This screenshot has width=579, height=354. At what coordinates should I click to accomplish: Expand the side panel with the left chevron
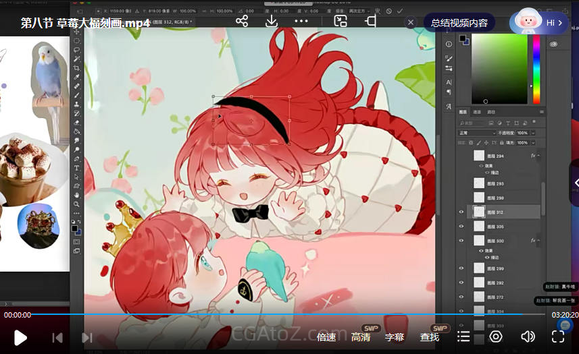tap(575, 183)
